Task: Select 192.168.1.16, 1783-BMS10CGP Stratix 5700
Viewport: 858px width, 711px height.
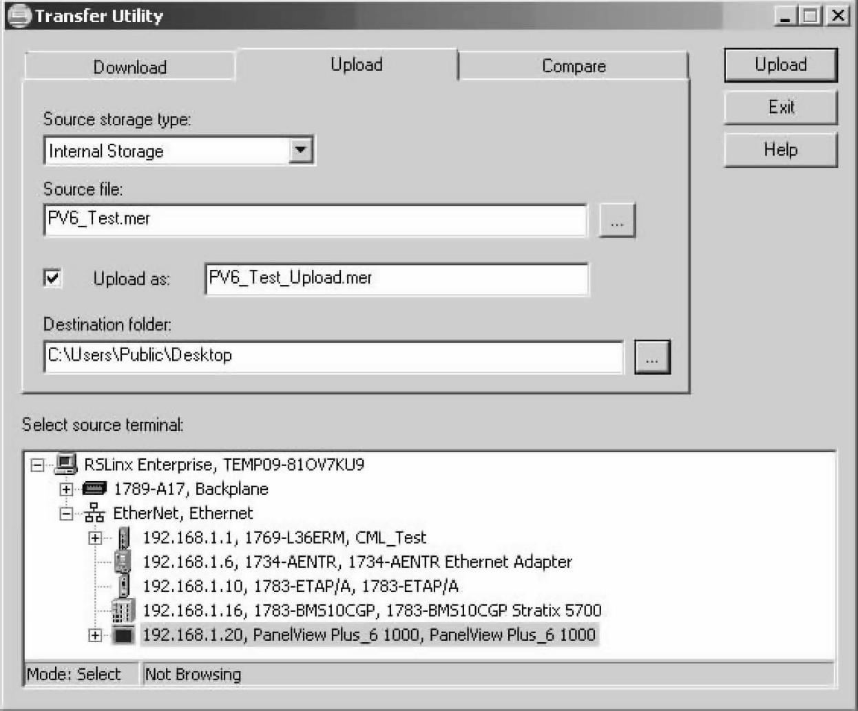Action: click(x=372, y=611)
